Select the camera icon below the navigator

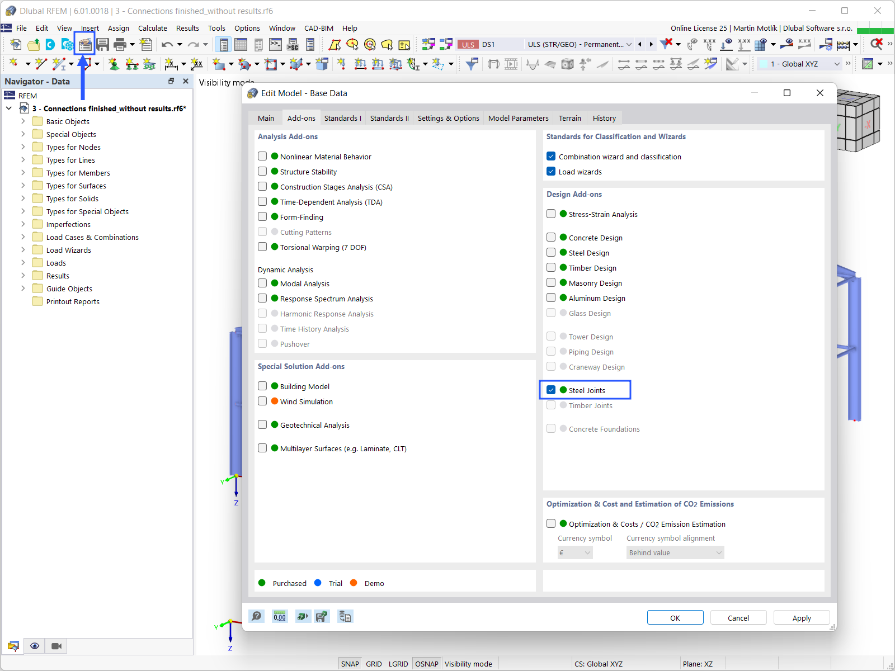click(56, 646)
